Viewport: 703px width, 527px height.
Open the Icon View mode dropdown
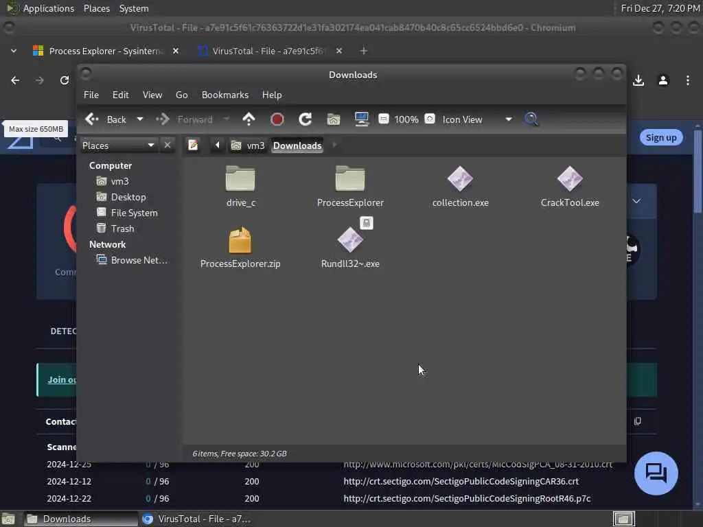(x=477, y=119)
